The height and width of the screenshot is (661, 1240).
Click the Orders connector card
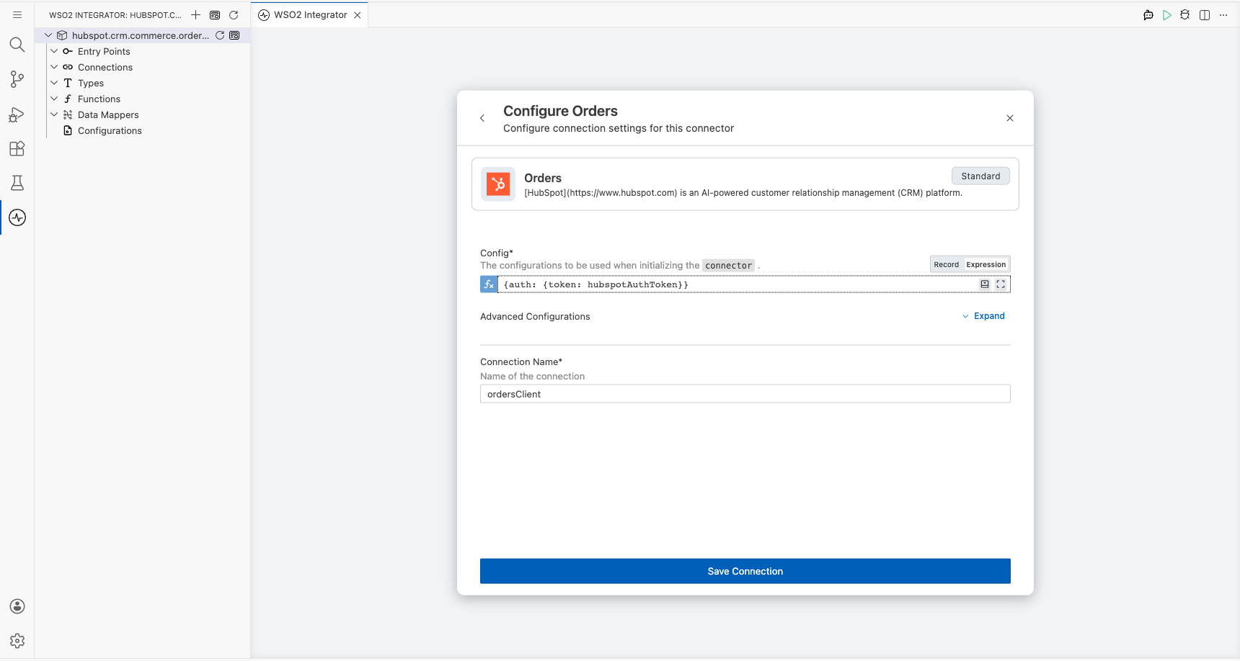(745, 184)
